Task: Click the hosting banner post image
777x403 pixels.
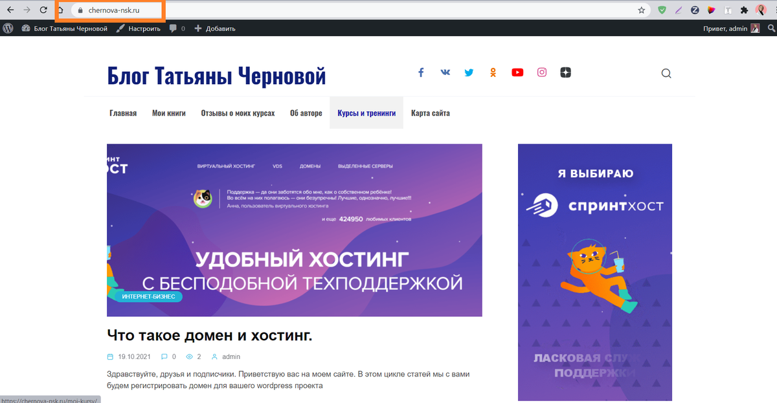Action: pos(295,230)
